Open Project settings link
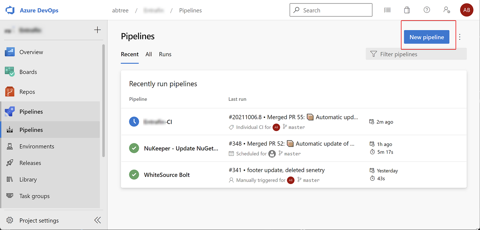 (x=39, y=220)
